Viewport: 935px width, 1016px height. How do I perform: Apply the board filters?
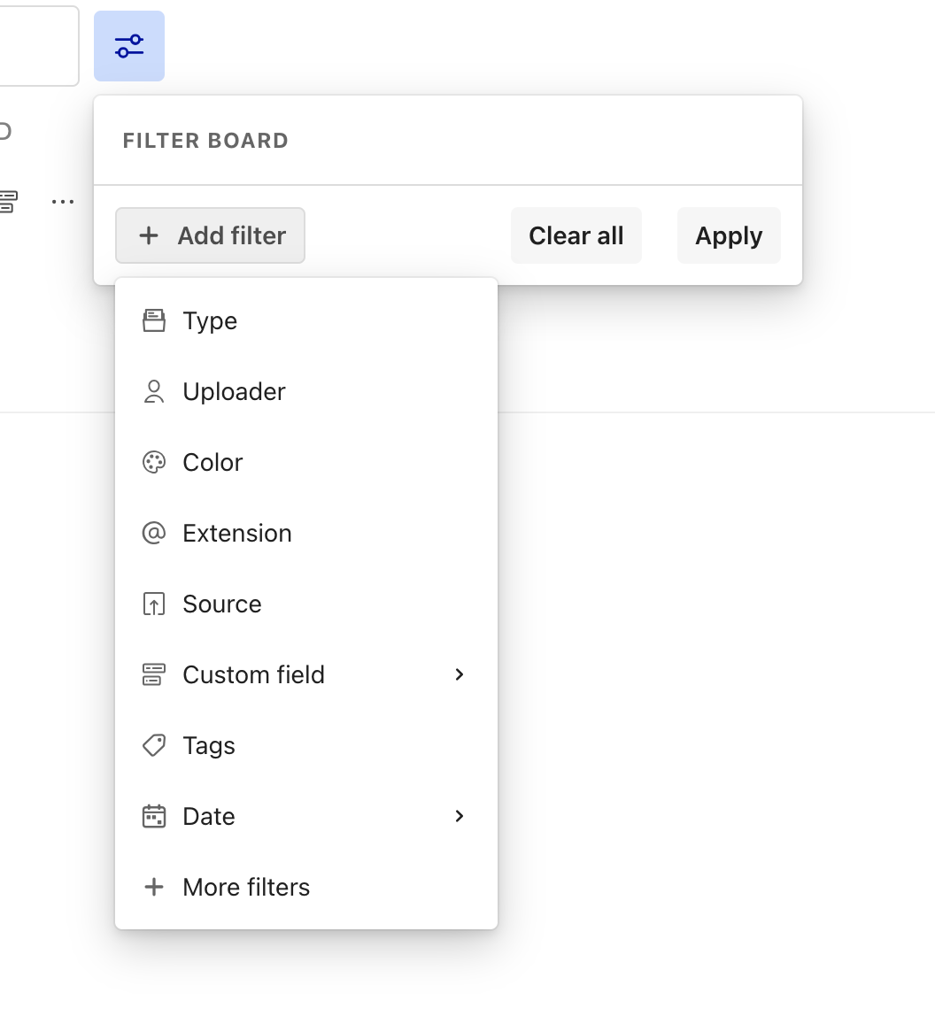pyautogui.click(x=729, y=235)
